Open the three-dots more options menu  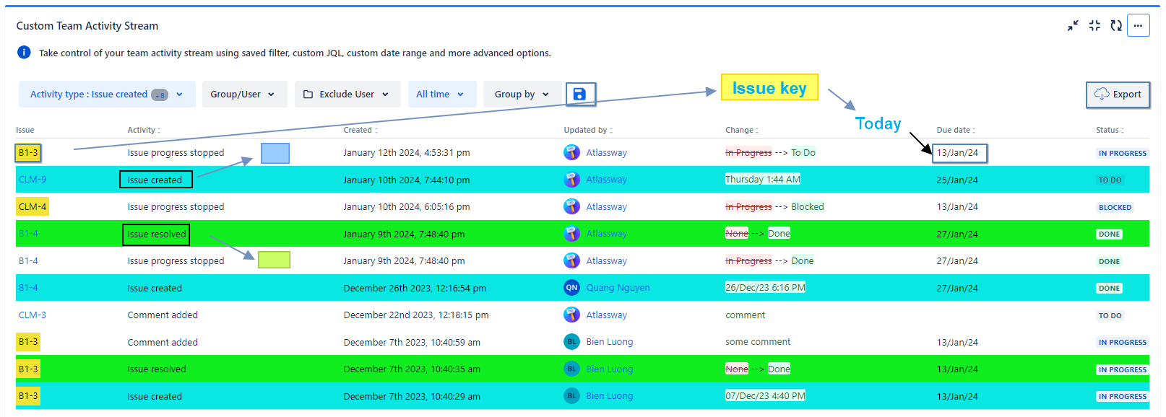click(1138, 26)
